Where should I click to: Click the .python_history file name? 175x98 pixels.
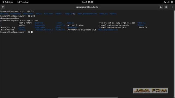coord(76,25)
